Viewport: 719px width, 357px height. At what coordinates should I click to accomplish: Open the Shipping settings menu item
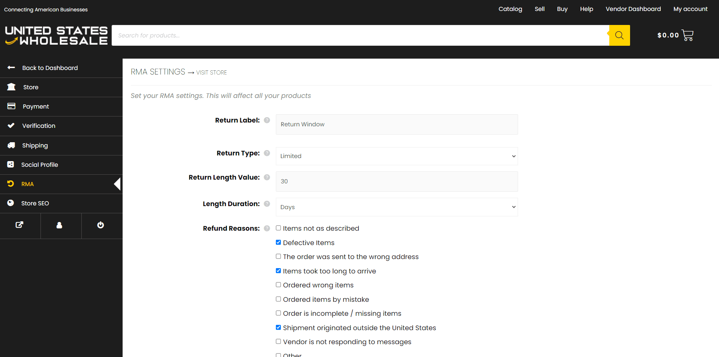point(35,146)
